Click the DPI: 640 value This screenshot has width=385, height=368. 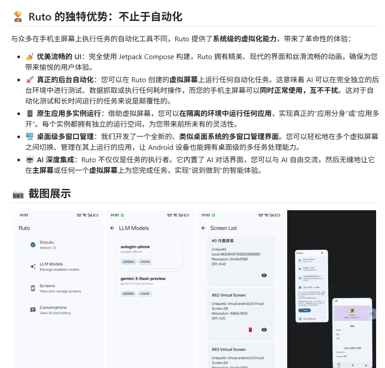(219, 264)
